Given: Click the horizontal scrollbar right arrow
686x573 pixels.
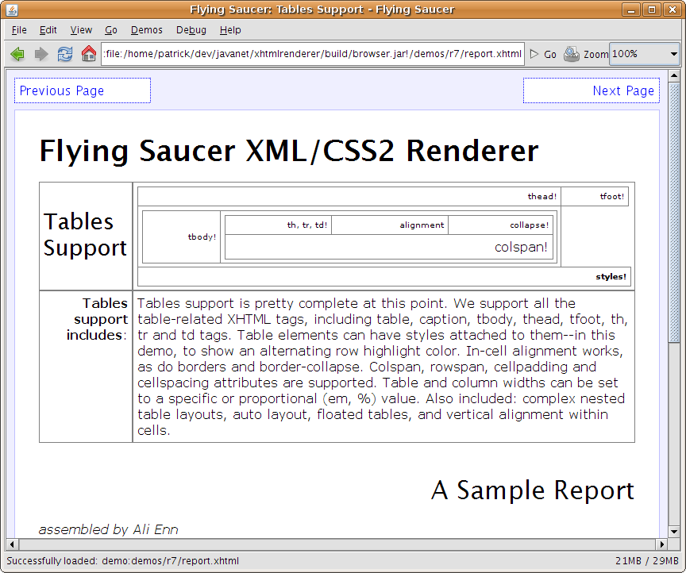Looking at the screenshot, I should click(x=662, y=544).
